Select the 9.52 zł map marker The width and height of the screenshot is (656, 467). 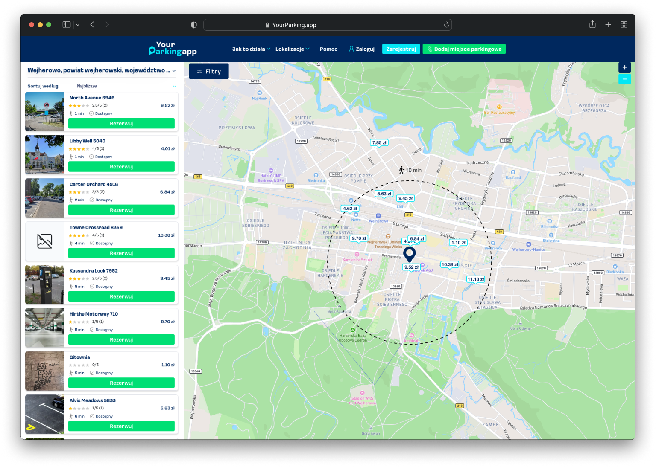pyautogui.click(x=412, y=267)
